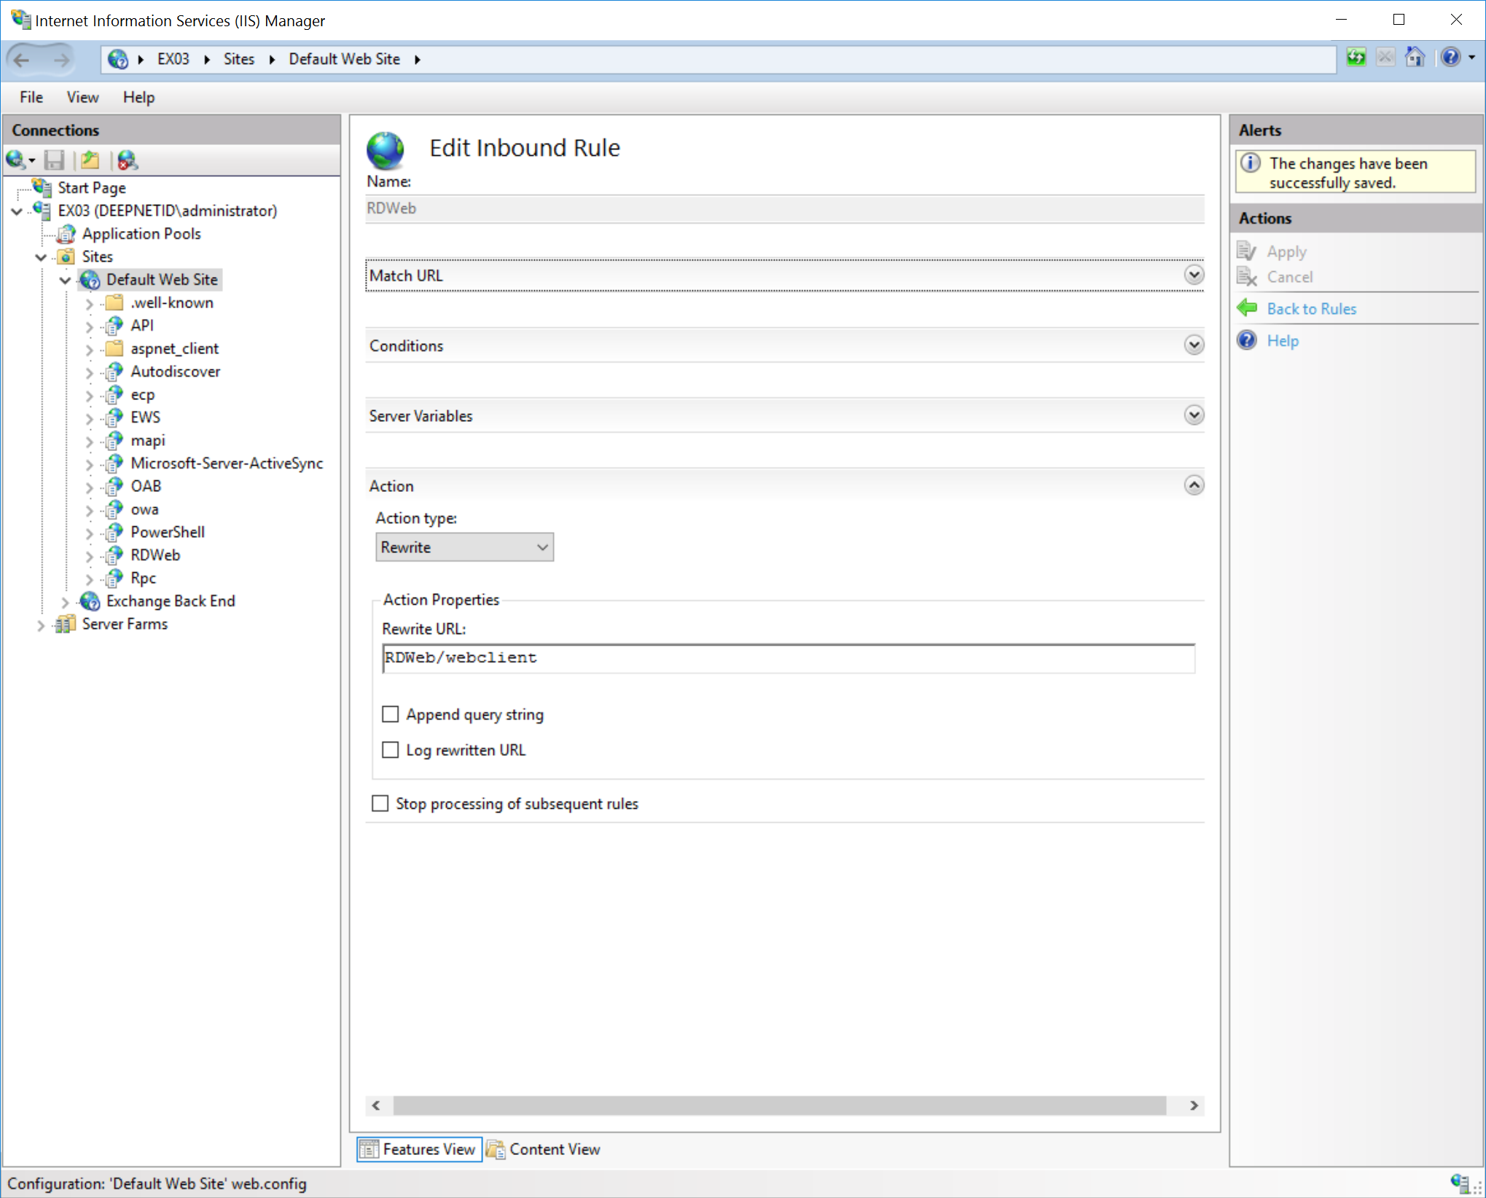The width and height of the screenshot is (1486, 1198).
Task: Click into the Rewrite URL text field
Action: 787,658
